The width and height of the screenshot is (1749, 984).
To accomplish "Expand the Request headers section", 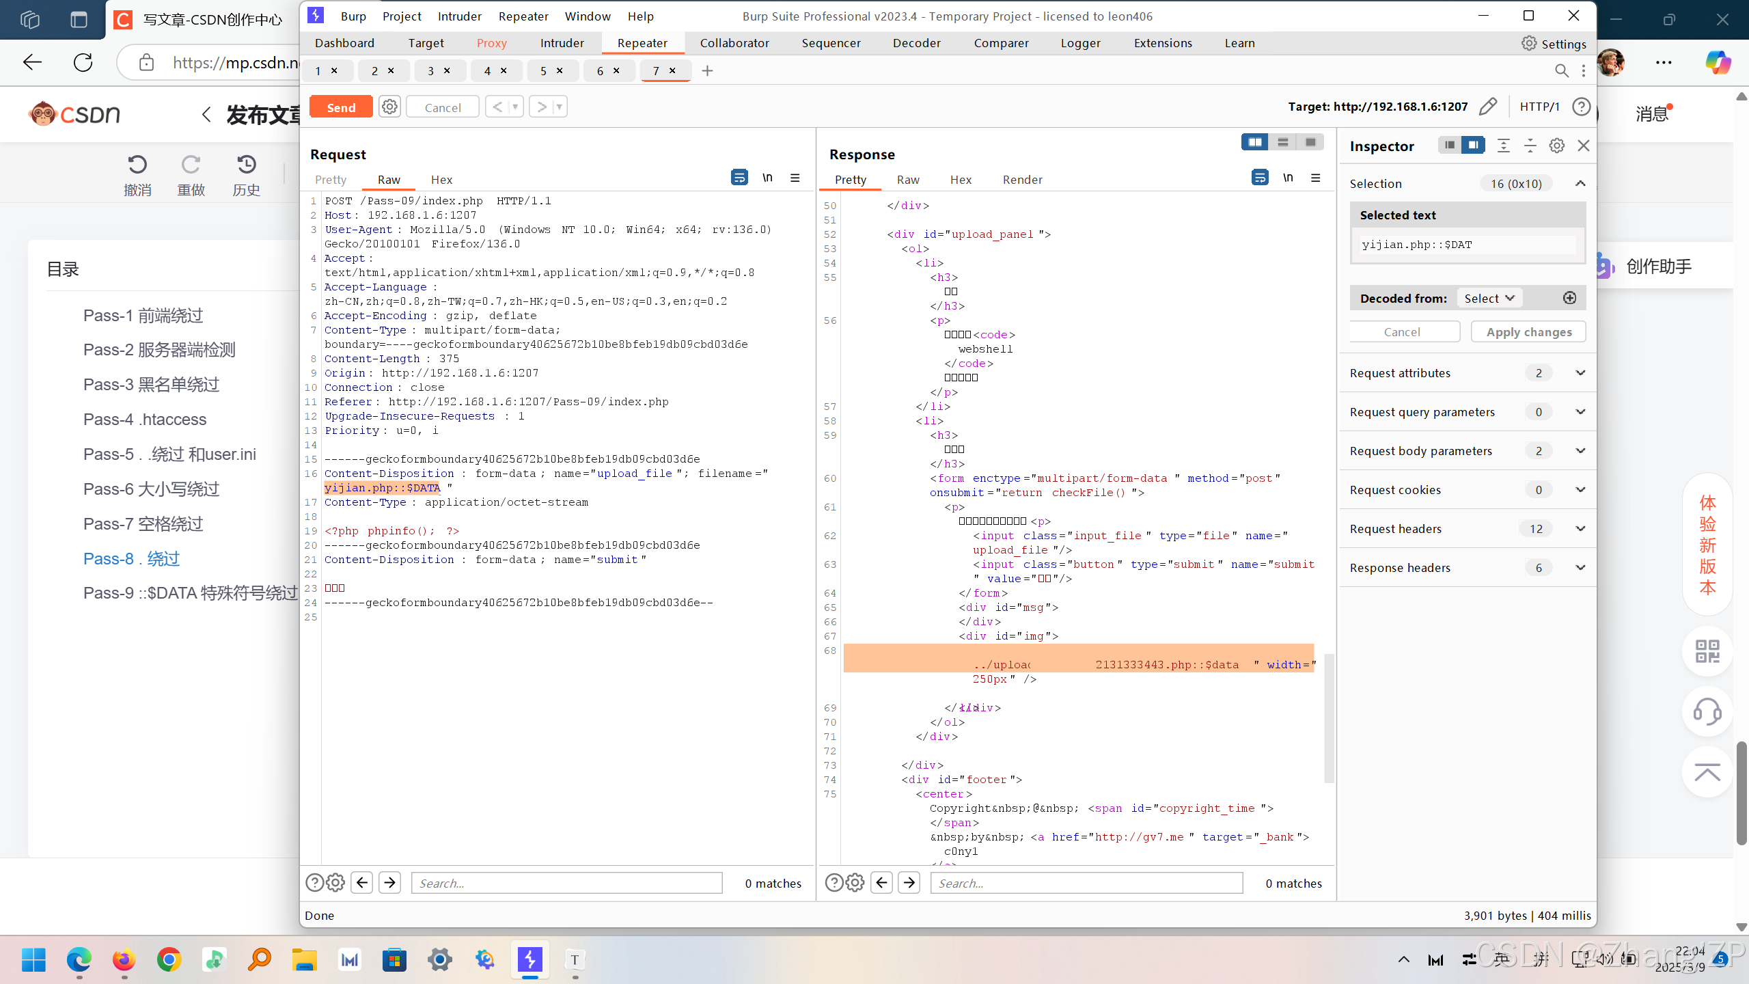I will pos(1580,528).
